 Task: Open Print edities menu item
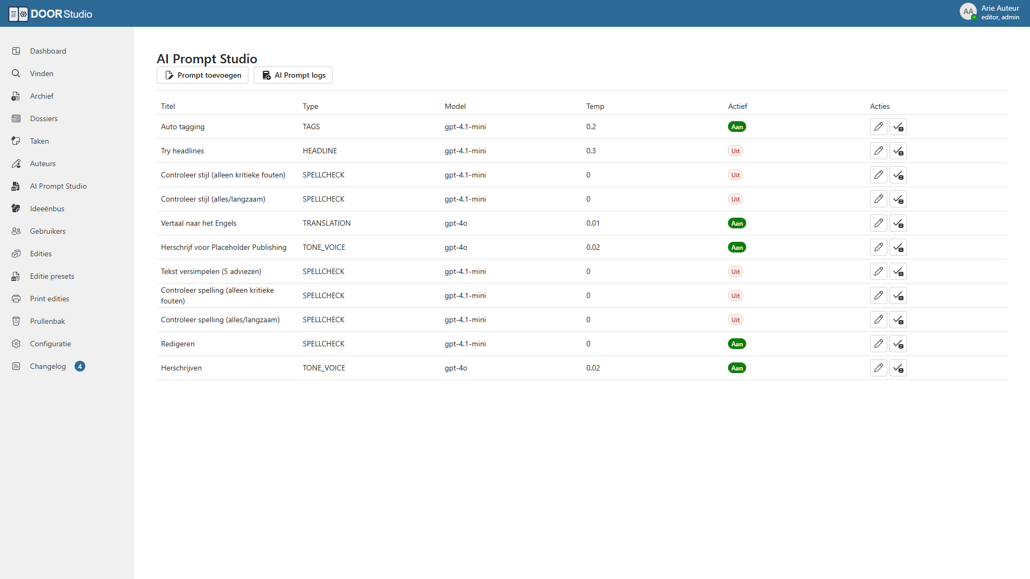point(49,299)
